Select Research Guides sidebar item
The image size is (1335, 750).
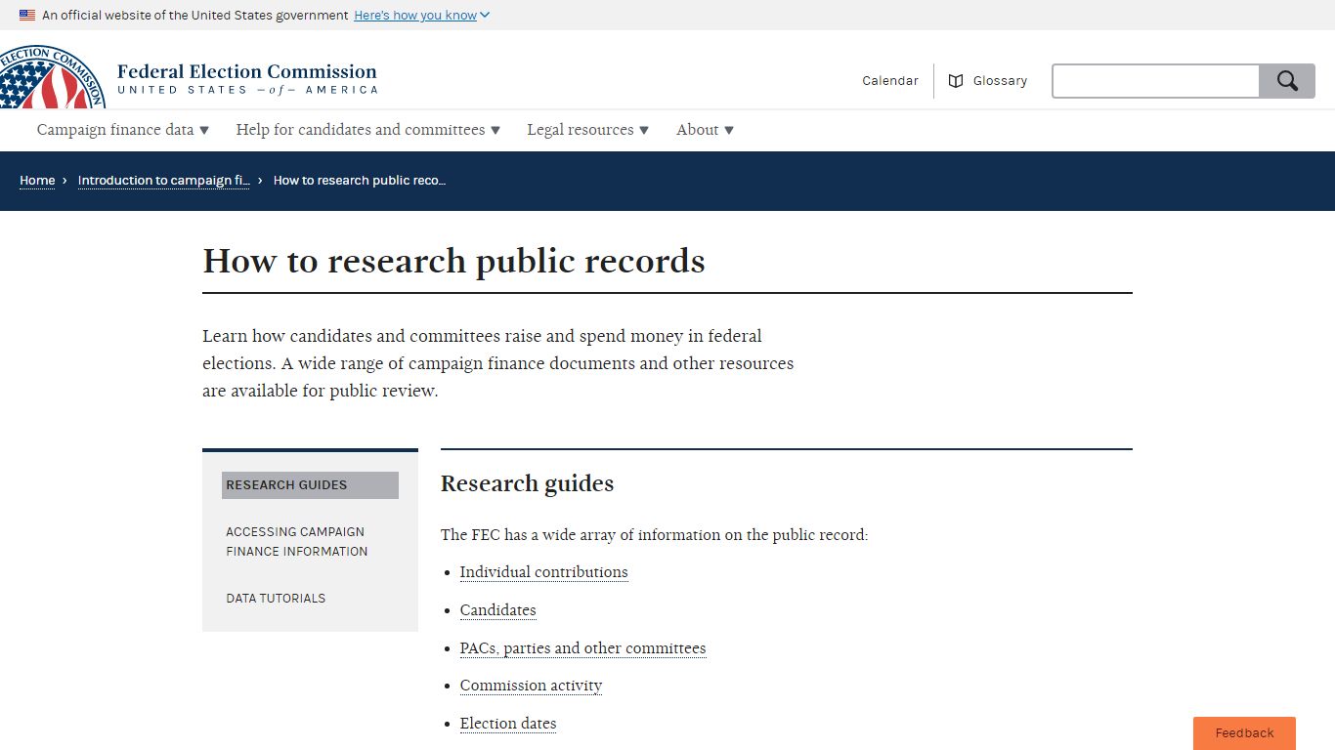coord(310,485)
